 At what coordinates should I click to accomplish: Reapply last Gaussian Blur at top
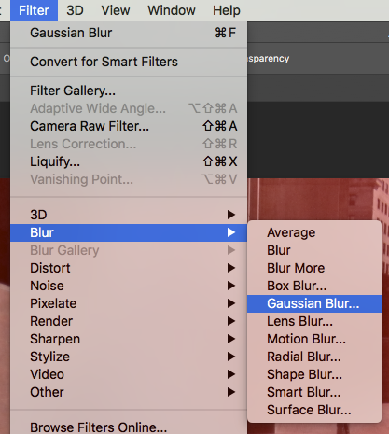[x=129, y=33]
